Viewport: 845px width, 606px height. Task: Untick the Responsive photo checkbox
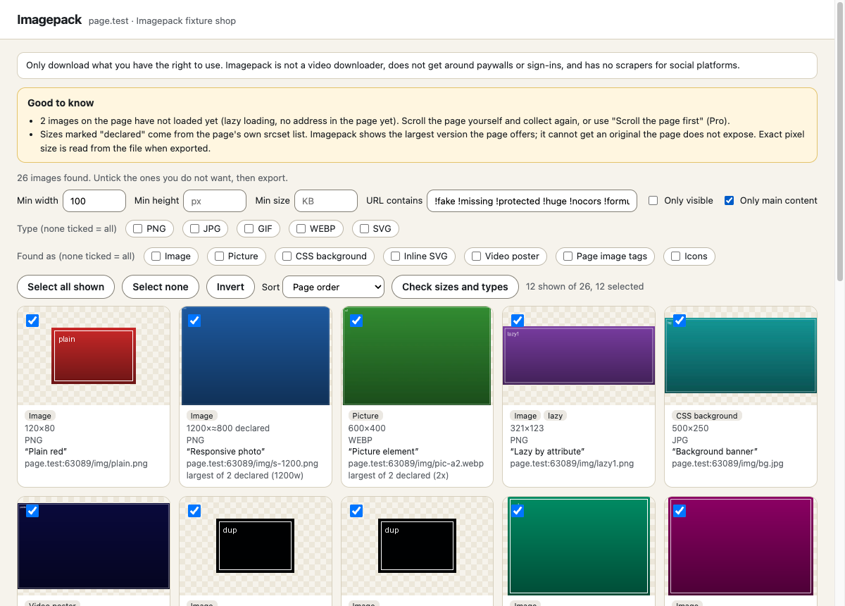194,321
